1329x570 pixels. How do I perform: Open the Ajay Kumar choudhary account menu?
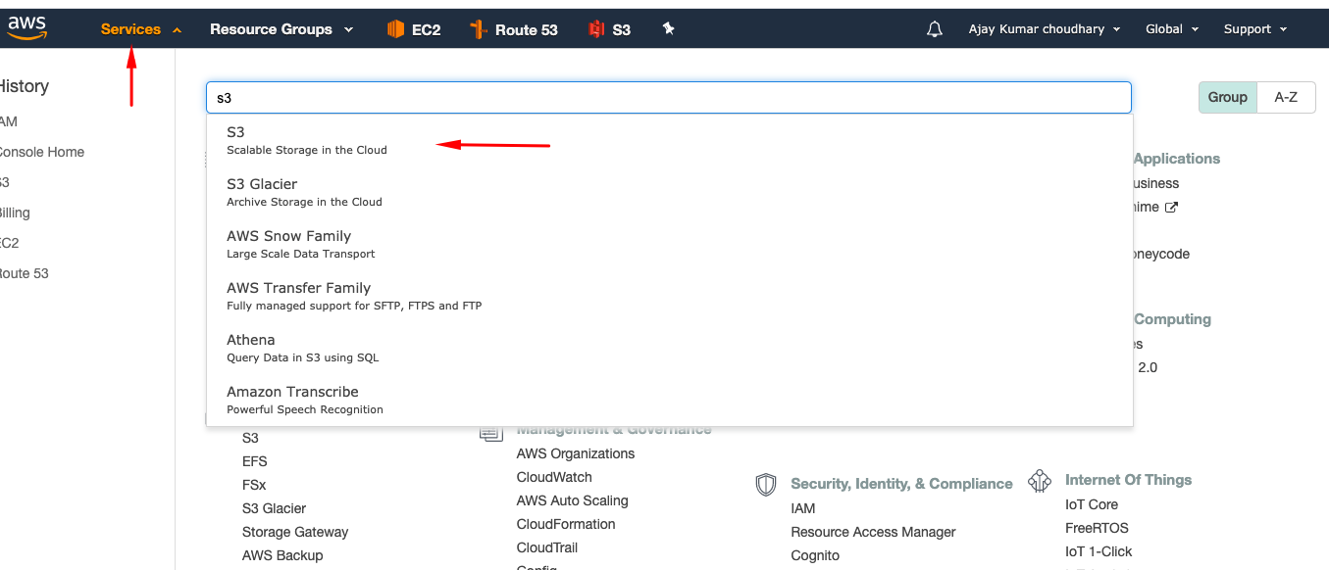[1045, 29]
